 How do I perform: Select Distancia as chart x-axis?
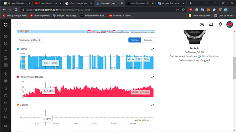(148, 40)
